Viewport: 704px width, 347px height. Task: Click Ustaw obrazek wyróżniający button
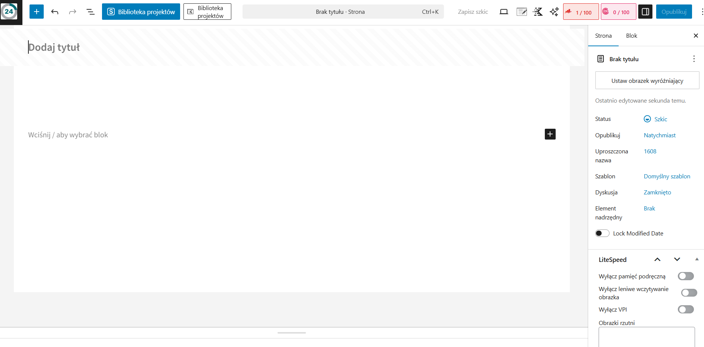point(647,81)
